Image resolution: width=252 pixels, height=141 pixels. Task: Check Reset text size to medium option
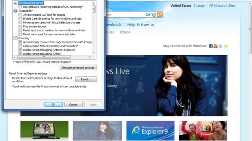[20, 30]
